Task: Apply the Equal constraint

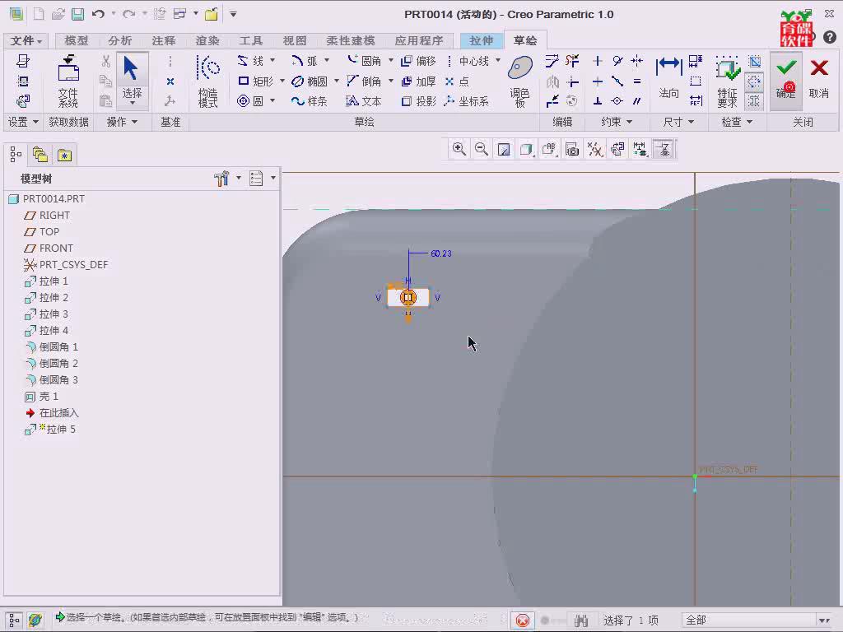Action: [637, 81]
